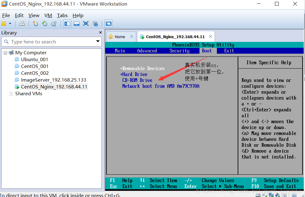Switch to the CentOS_Nginx_192.168.44.11 tab
The image size is (305, 197).
[175, 37]
